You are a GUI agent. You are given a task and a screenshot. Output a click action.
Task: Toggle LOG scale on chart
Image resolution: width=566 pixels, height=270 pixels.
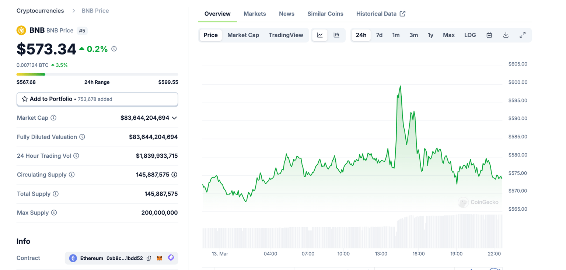pyautogui.click(x=470, y=35)
